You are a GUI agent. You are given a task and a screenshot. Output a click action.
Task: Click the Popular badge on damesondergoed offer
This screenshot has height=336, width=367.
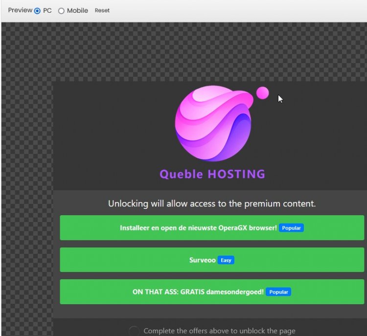[278, 292]
